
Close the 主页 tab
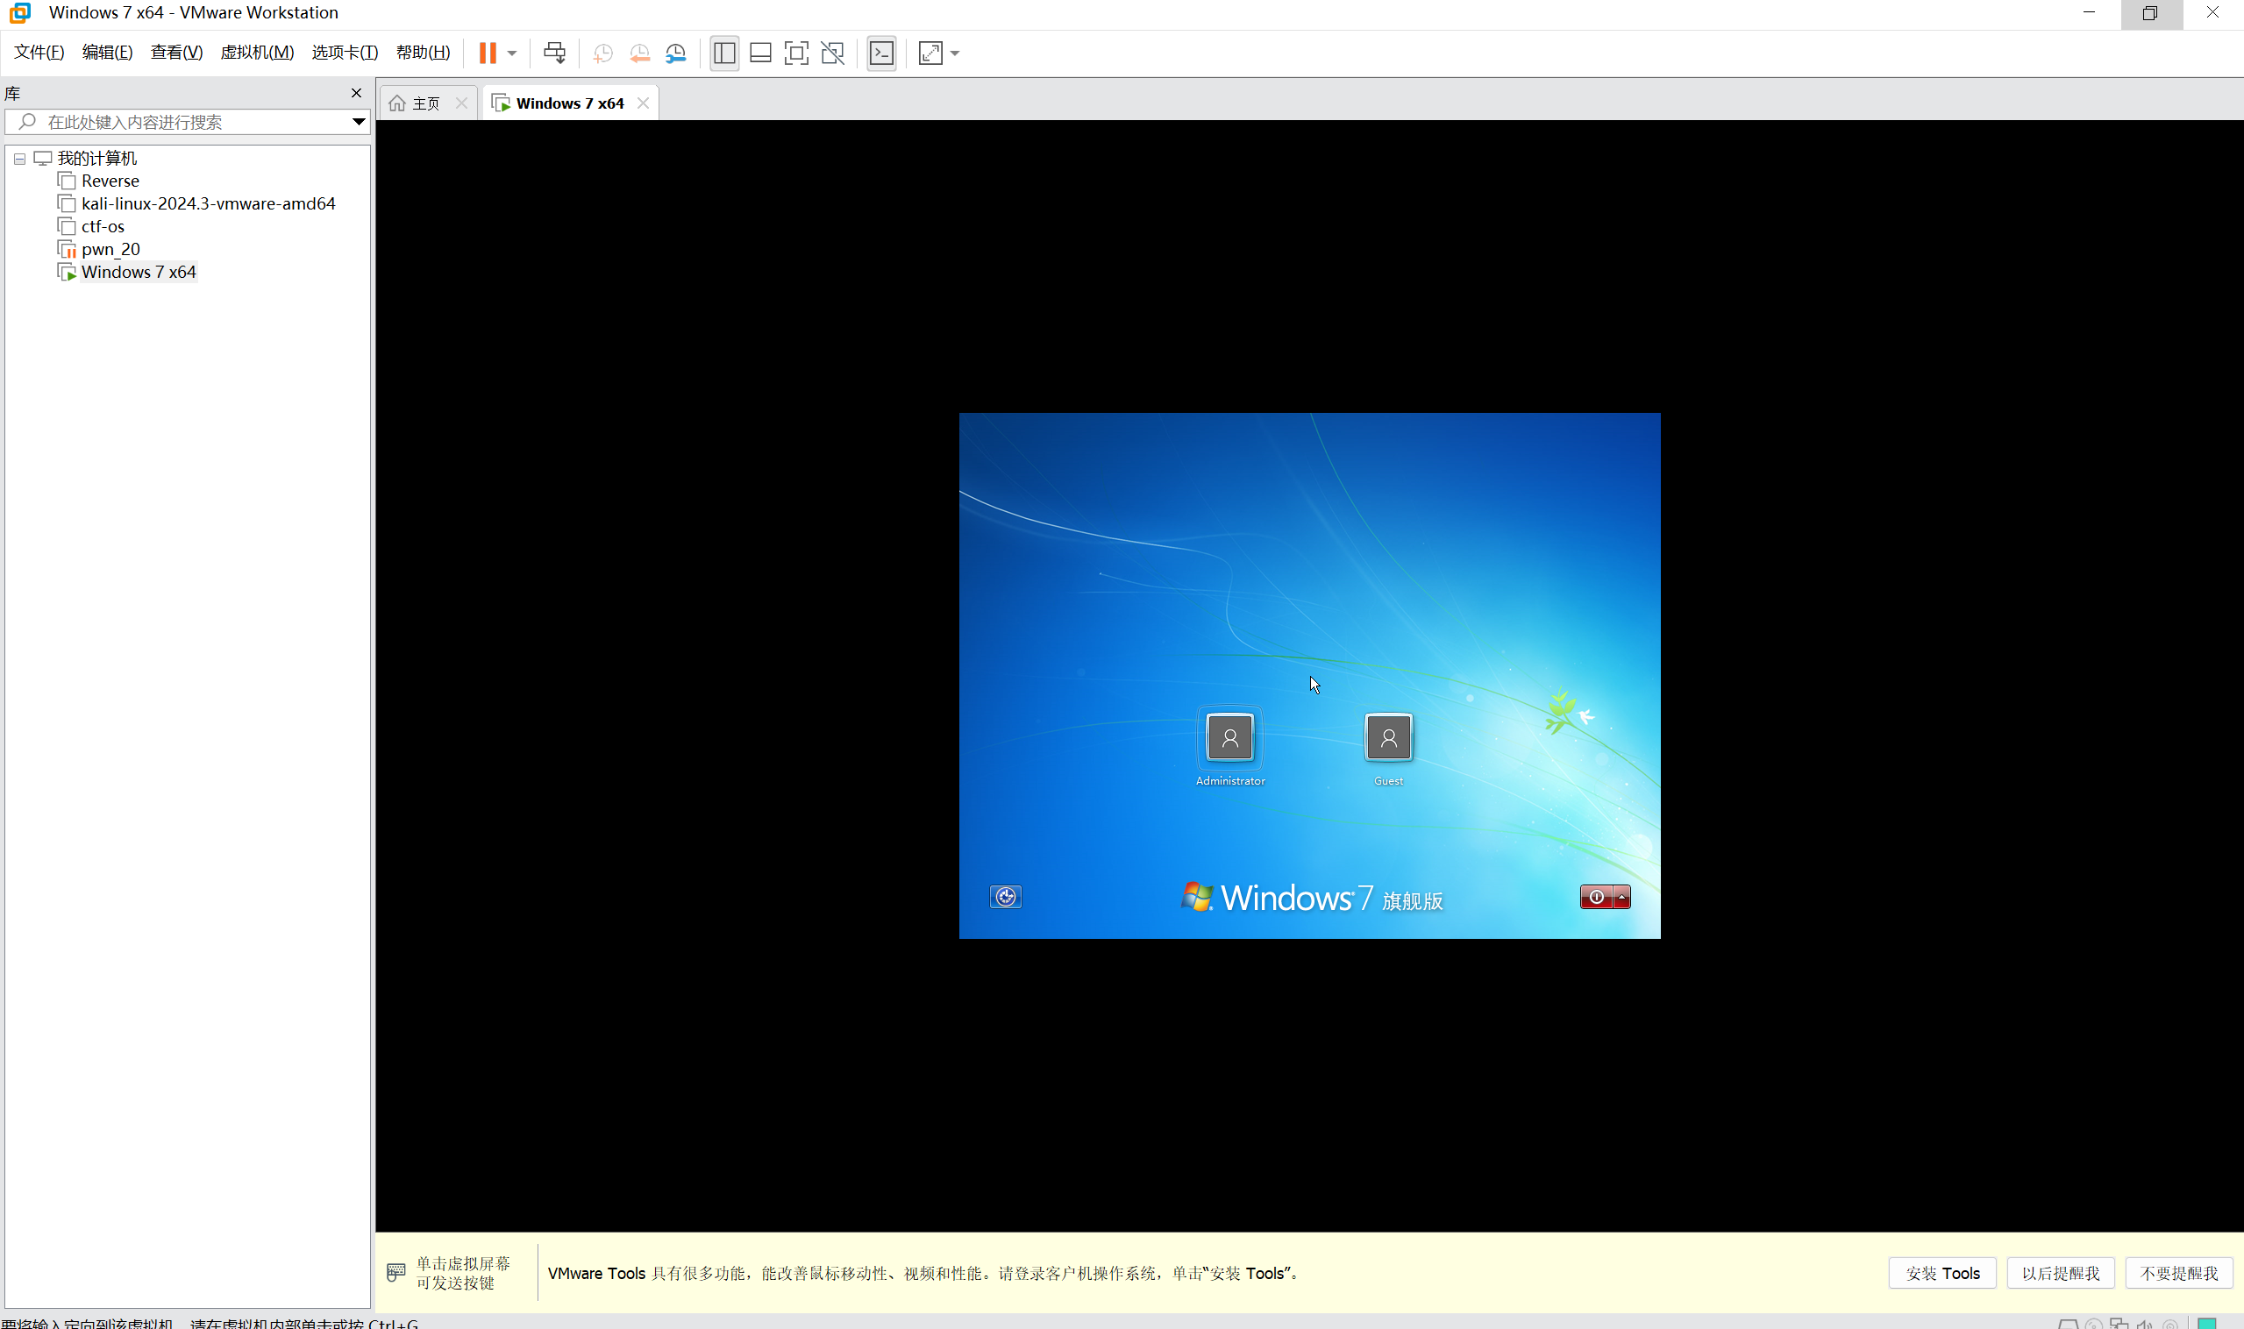click(x=461, y=103)
